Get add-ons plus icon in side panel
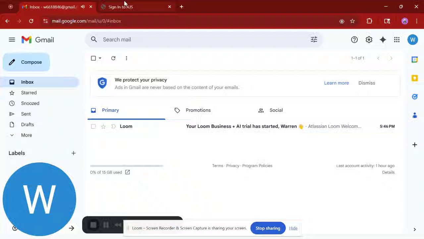The image size is (424, 239). tap(414, 145)
